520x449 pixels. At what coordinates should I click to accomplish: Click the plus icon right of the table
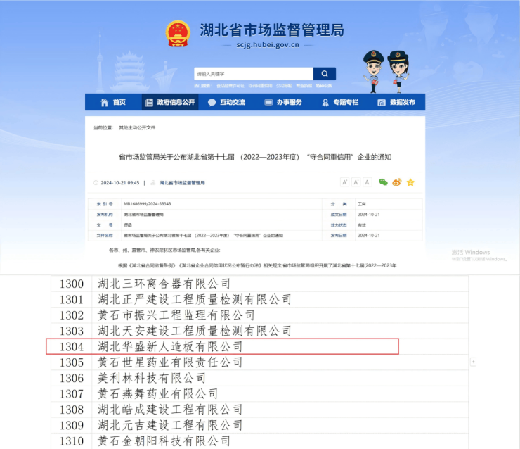click(473, 362)
